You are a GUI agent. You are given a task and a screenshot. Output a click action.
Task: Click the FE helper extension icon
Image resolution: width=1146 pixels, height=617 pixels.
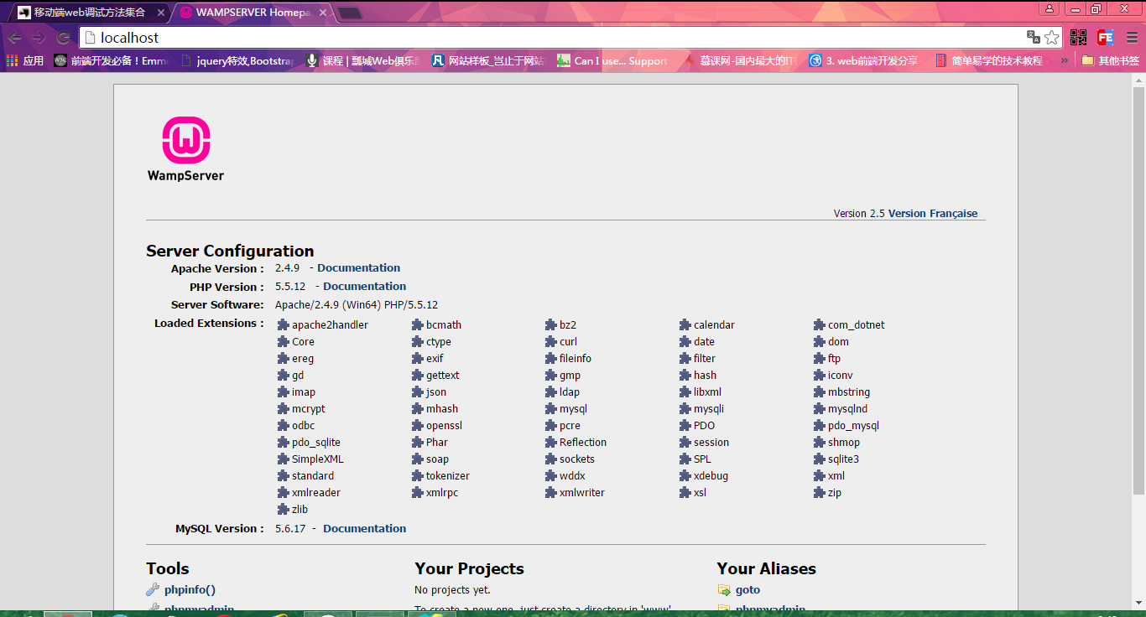[x=1105, y=38]
